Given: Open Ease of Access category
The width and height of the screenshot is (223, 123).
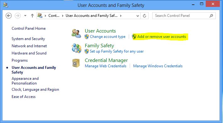Looking at the screenshot, I should click(x=24, y=97).
